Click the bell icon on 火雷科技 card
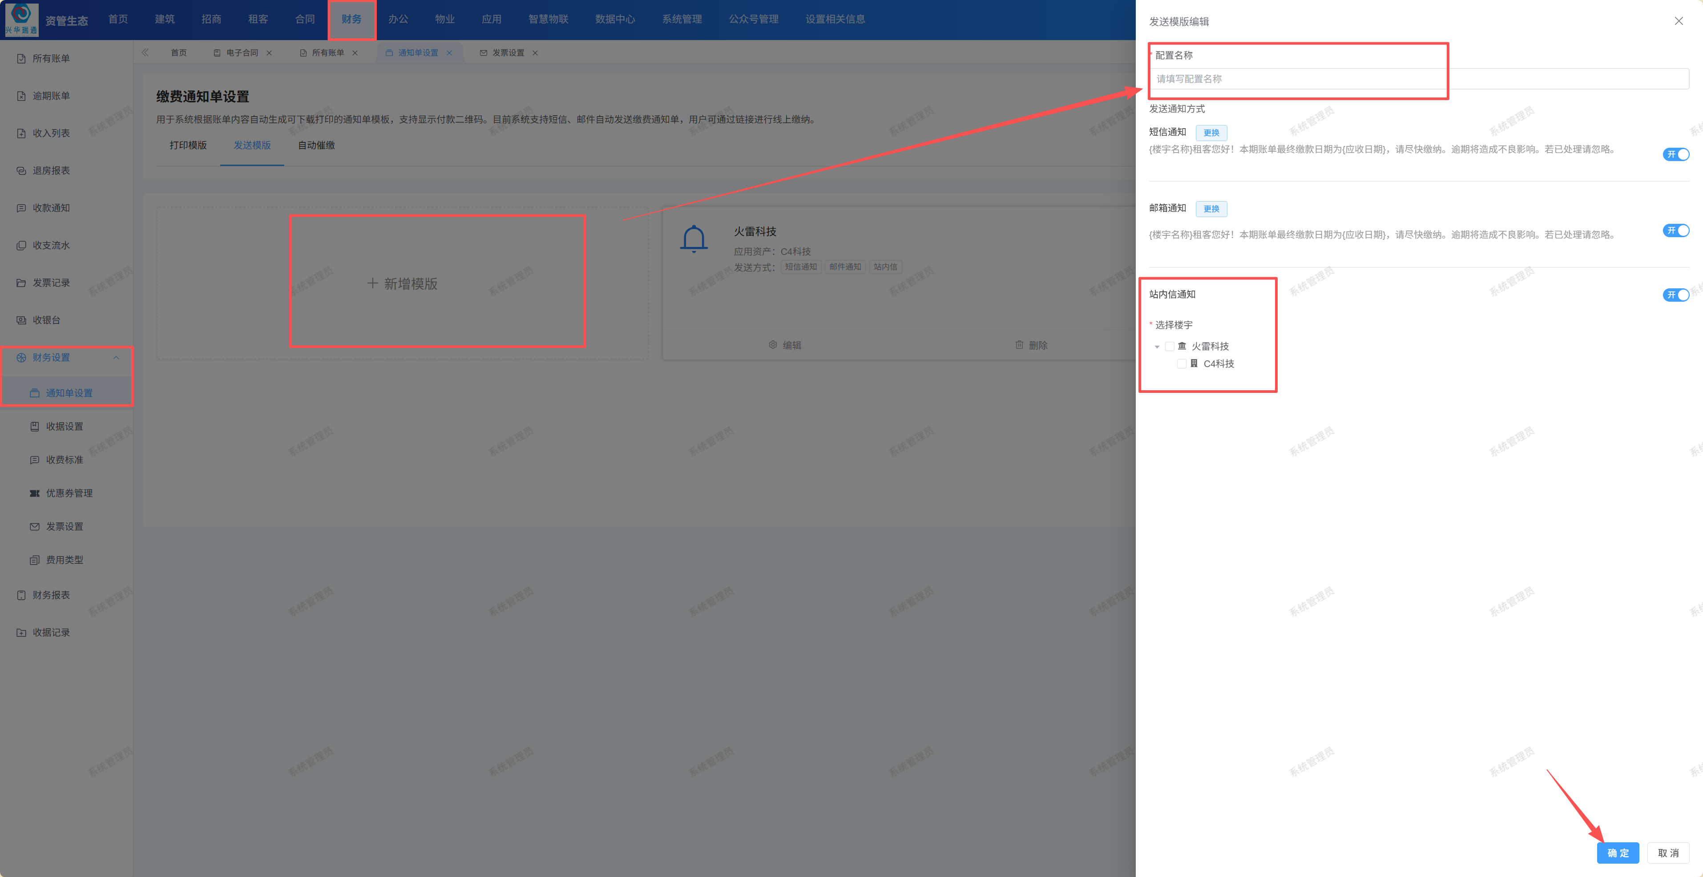Viewport: 1703px width, 877px height. coord(694,239)
